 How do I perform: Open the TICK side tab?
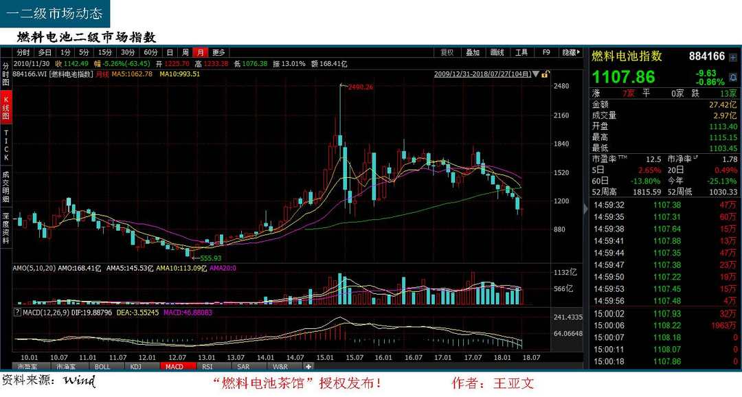click(5, 146)
